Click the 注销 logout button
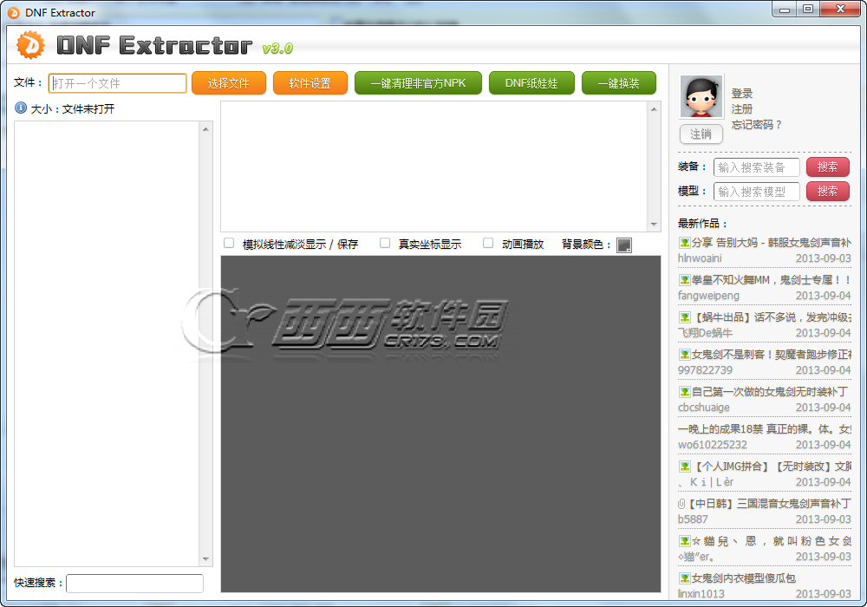Image resolution: width=867 pixels, height=607 pixels. coord(701,134)
